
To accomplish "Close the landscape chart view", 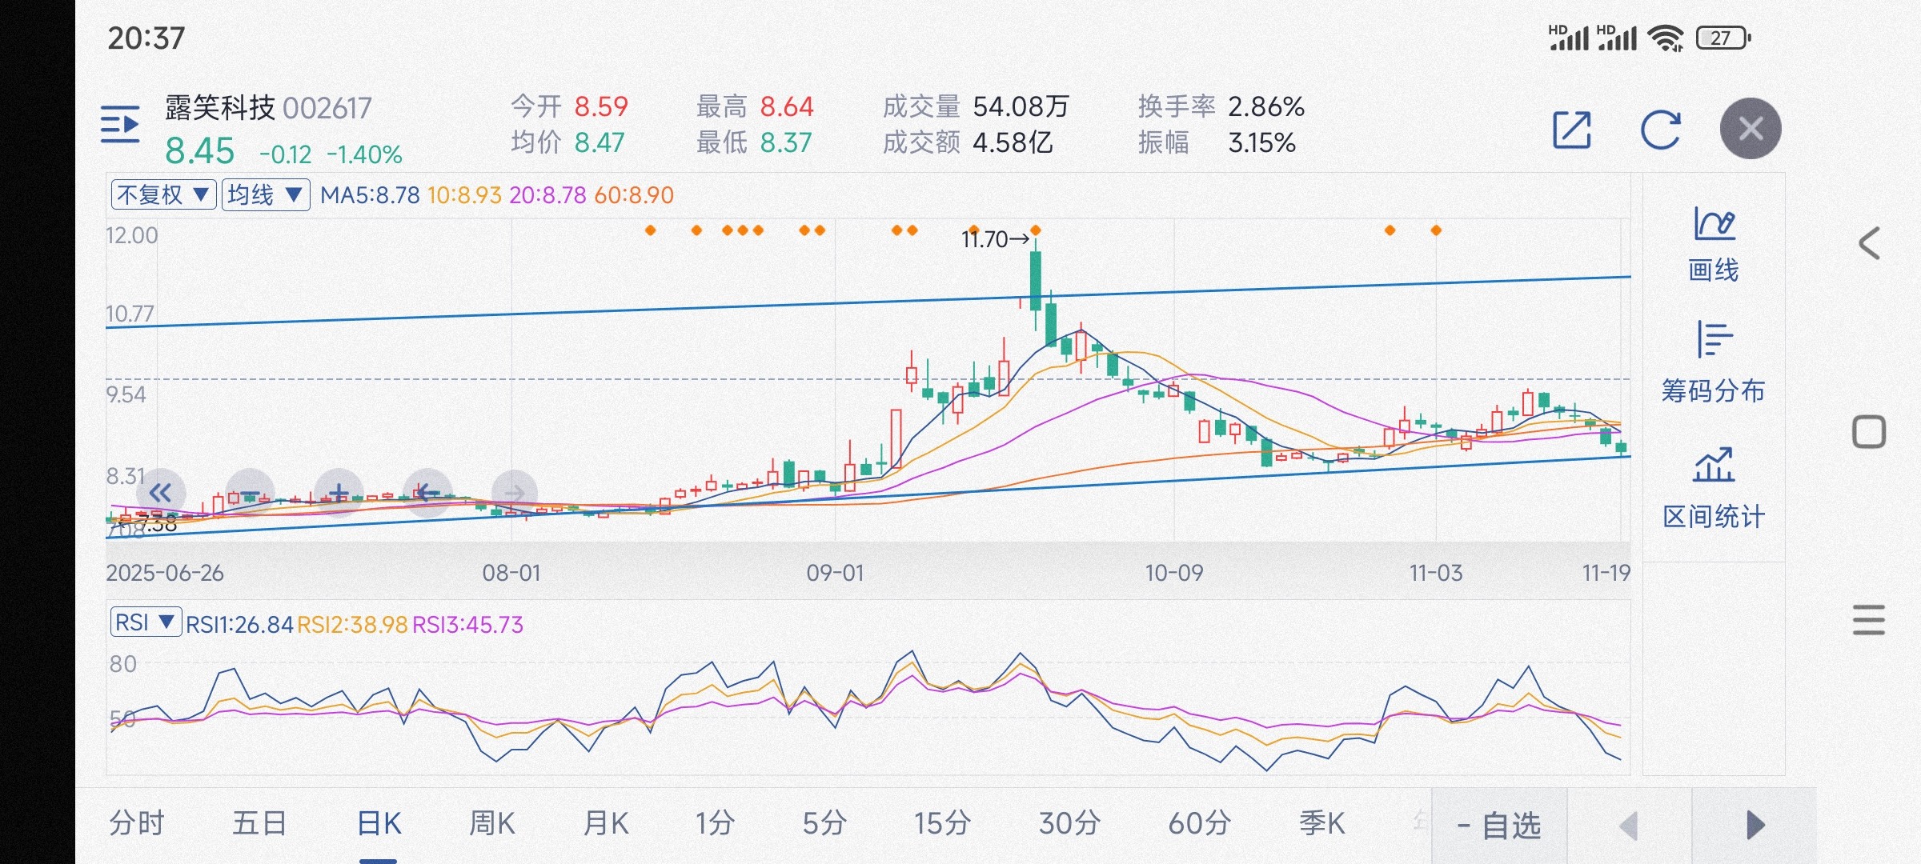I will pos(1751,129).
